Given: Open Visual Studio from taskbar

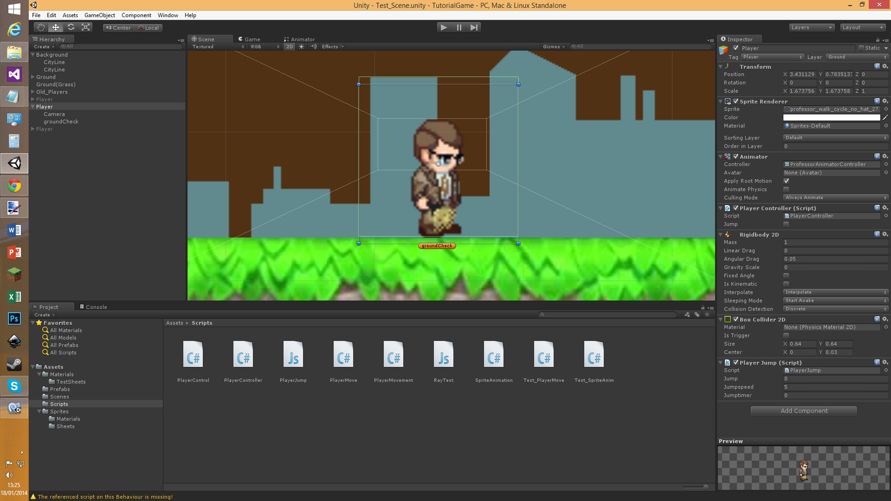Looking at the screenshot, I should pos(14,74).
